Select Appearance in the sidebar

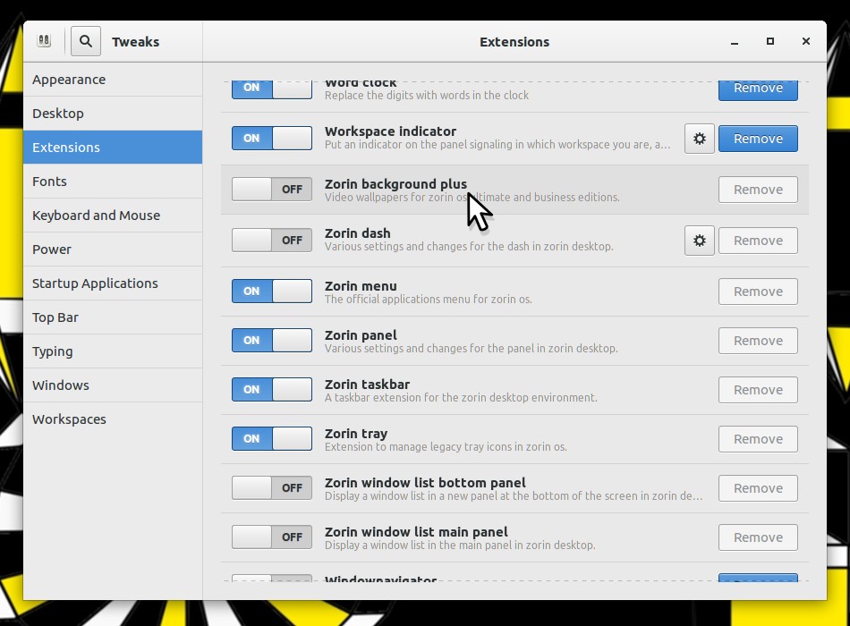click(x=69, y=80)
